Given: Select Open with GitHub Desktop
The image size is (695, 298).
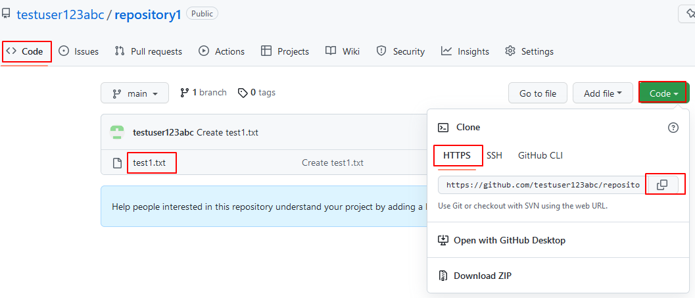Looking at the screenshot, I should (509, 240).
